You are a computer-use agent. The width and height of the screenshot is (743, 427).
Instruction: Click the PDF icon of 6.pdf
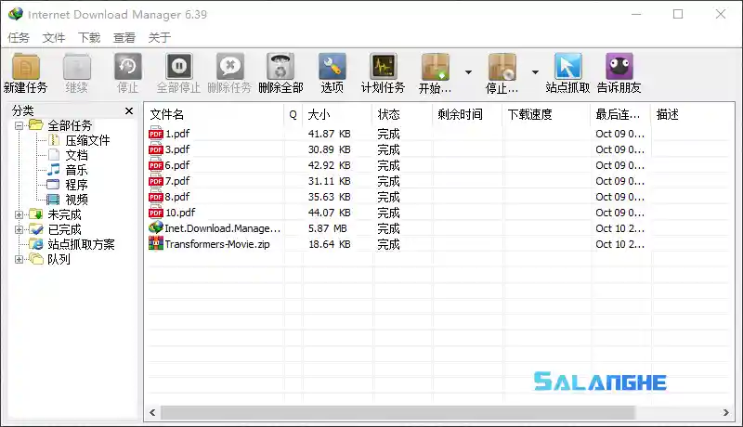(156, 164)
